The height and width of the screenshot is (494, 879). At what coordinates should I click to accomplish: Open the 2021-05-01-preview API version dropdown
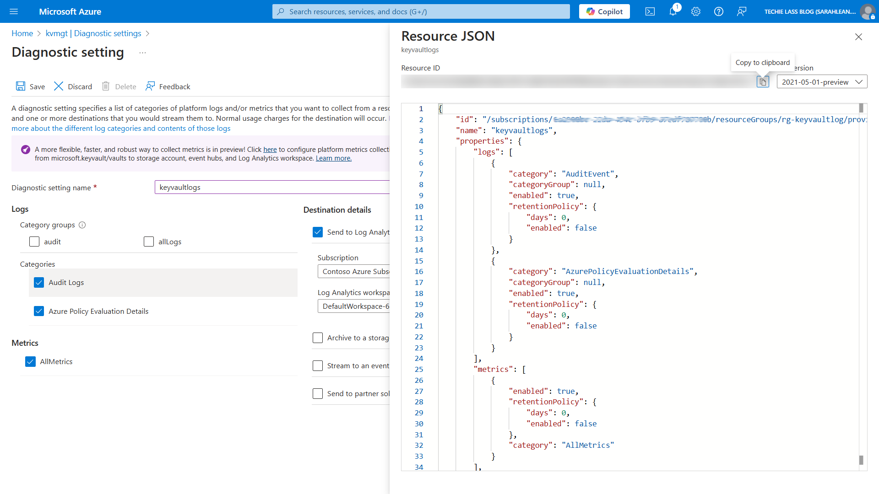click(x=822, y=81)
